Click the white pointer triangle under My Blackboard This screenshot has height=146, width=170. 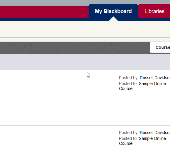[x=113, y=19]
